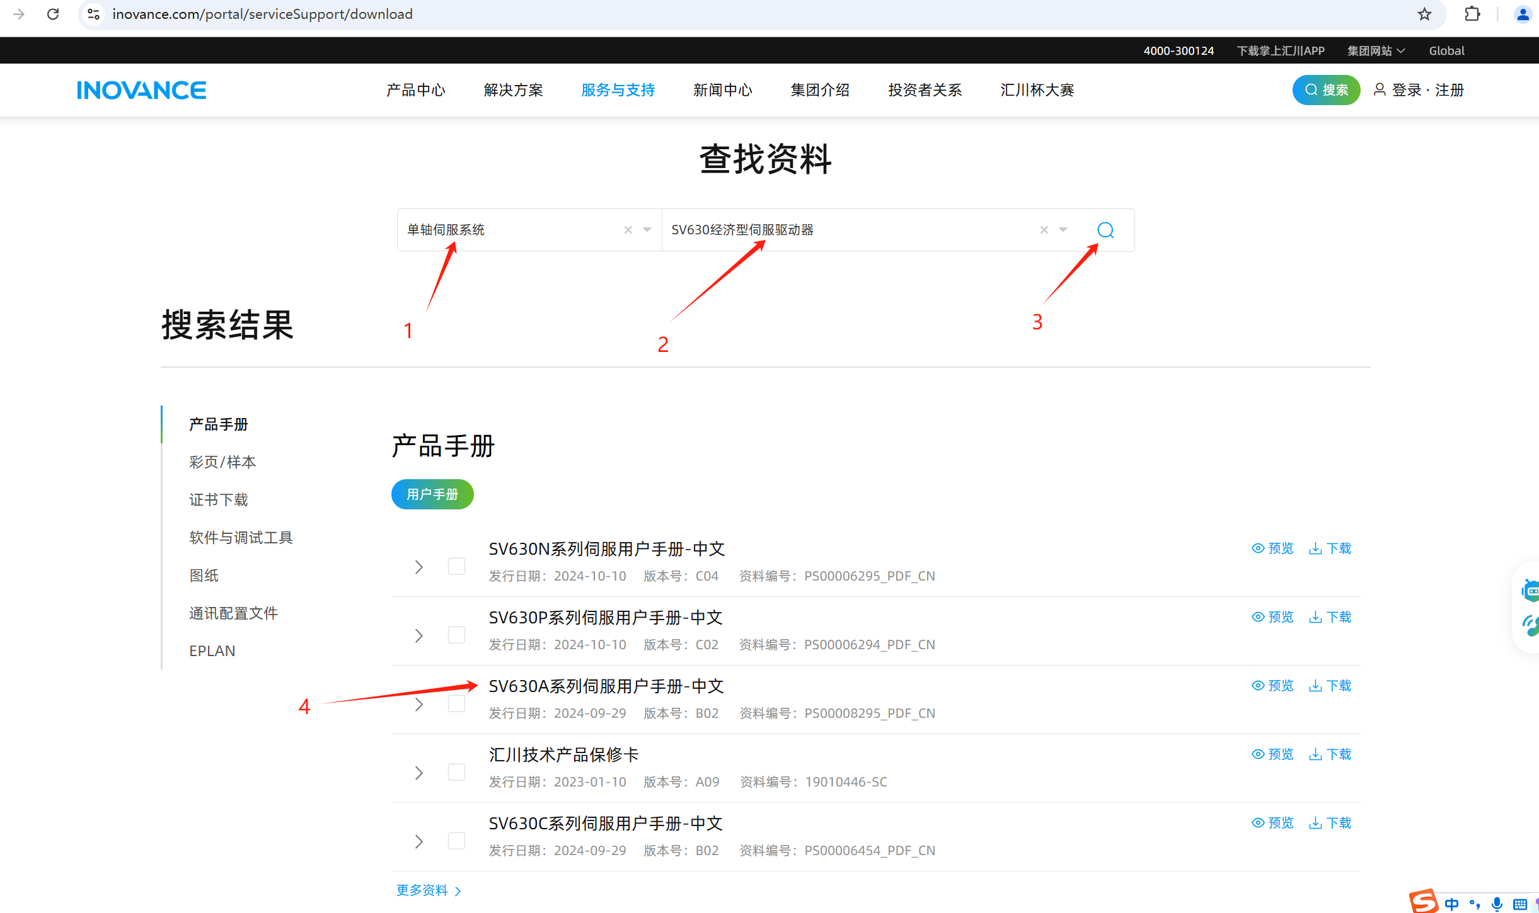Image resolution: width=1539 pixels, height=913 pixels.
Task: Toggle Sogou 中 Chinese input mode
Action: pyautogui.click(x=1451, y=904)
